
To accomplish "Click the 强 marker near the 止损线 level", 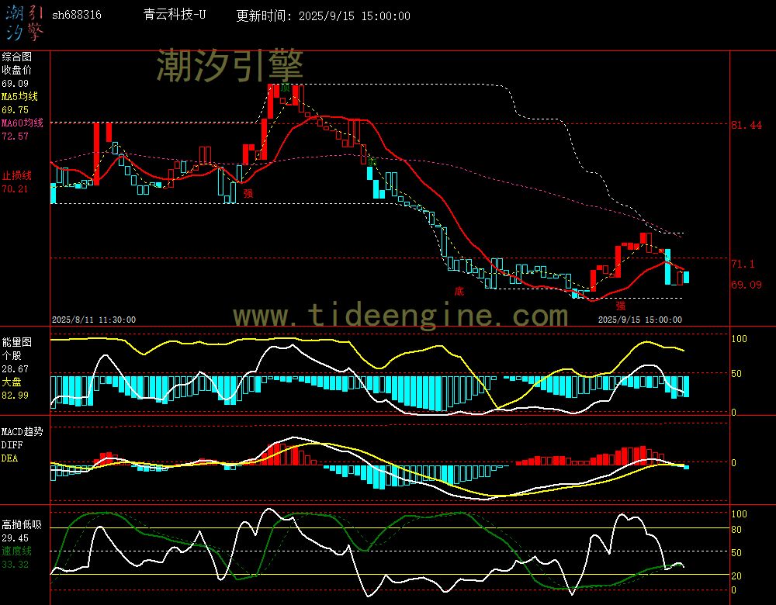I will pyautogui.click(x=248, y=193).
